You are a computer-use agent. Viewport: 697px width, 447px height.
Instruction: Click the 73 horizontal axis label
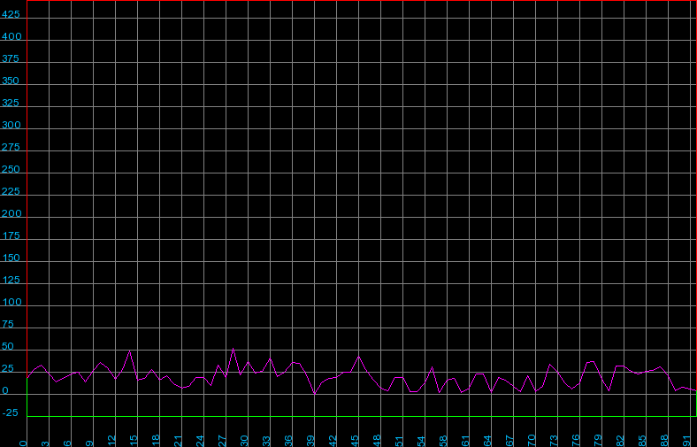pos(555,441)
